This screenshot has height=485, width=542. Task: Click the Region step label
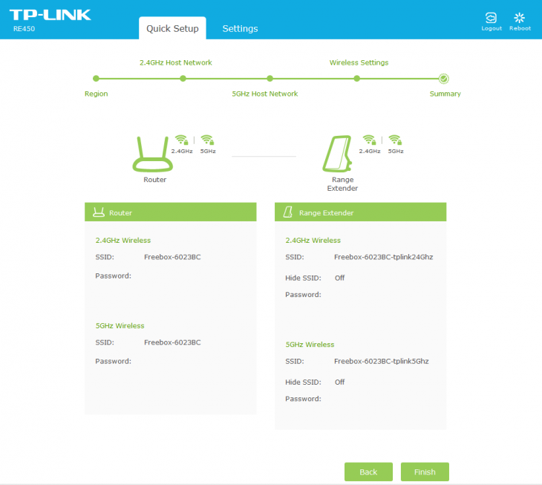pos(97,94)
